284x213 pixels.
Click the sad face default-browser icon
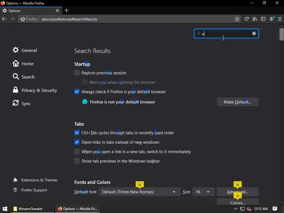click(85, 102)
